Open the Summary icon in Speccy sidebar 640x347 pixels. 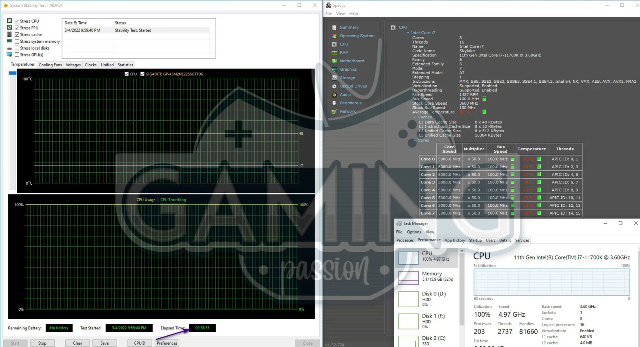(x=334, y=28)
